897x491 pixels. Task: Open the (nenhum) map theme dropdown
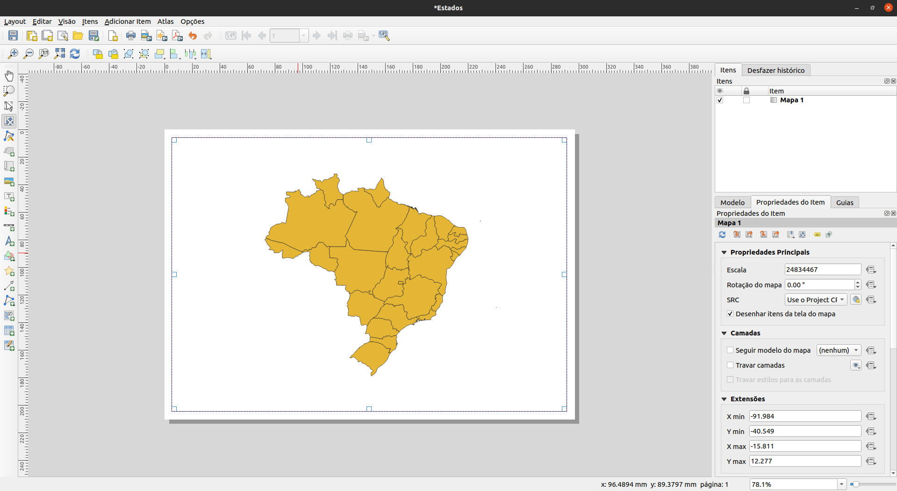839,350
